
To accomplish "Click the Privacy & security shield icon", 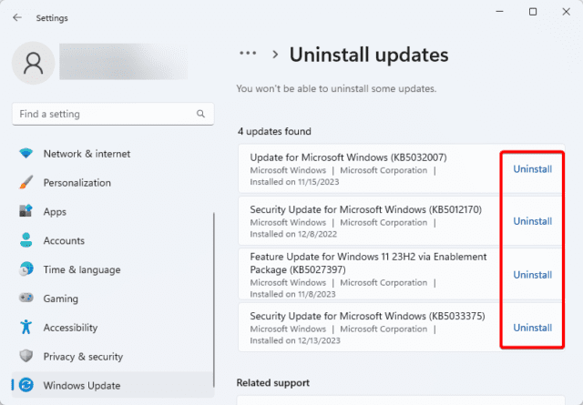I will 26,356.
